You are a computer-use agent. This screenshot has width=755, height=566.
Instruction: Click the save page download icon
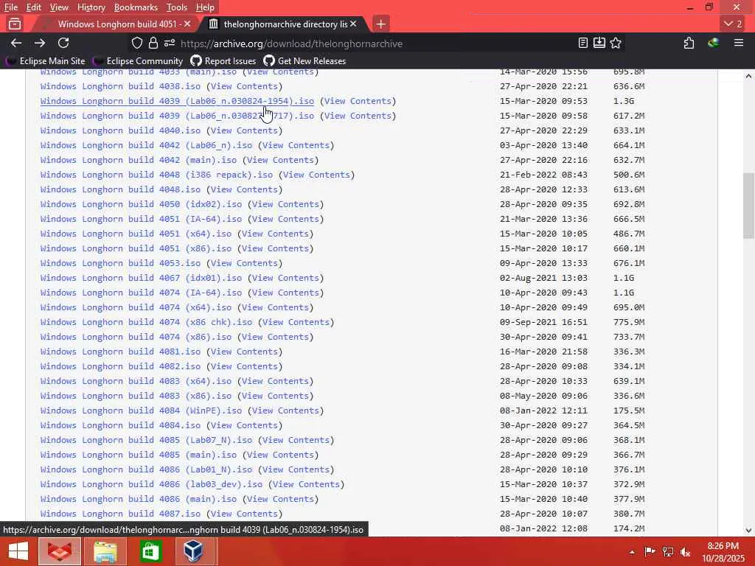[599, 43]
